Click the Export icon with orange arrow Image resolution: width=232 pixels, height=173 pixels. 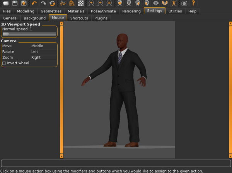[24, 3]
